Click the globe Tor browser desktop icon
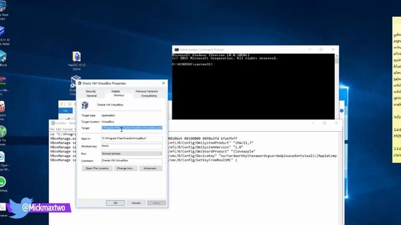The image size is (401, 225). (3, 132)
